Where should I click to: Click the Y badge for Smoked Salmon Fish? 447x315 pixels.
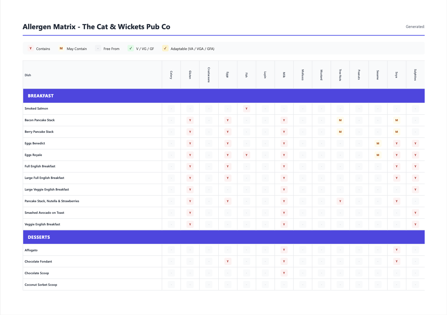(246, 109)
